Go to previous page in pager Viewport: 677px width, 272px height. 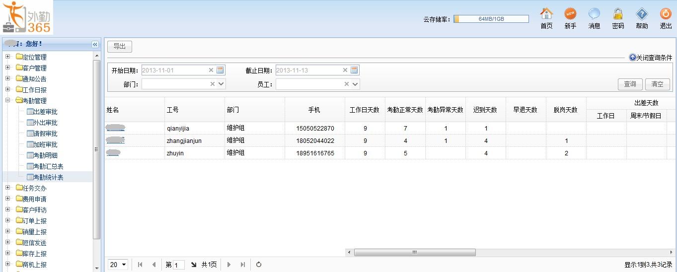click(x=154, y=265)
